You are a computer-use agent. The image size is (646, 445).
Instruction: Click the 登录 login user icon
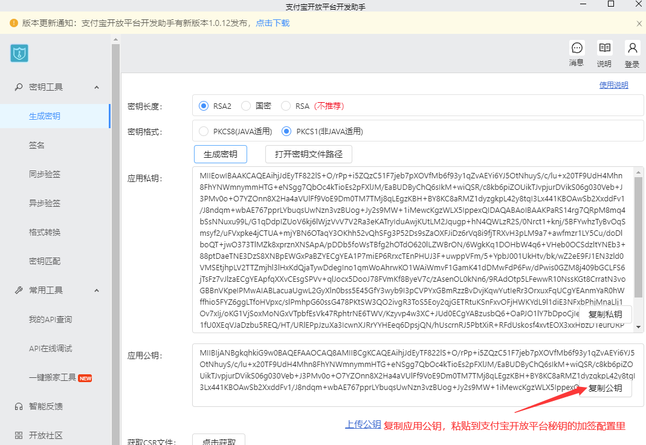pos(632,48)
